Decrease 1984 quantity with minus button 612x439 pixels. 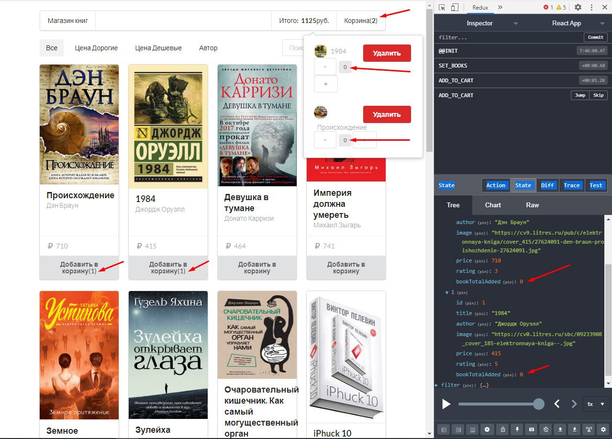coord(325,67)
